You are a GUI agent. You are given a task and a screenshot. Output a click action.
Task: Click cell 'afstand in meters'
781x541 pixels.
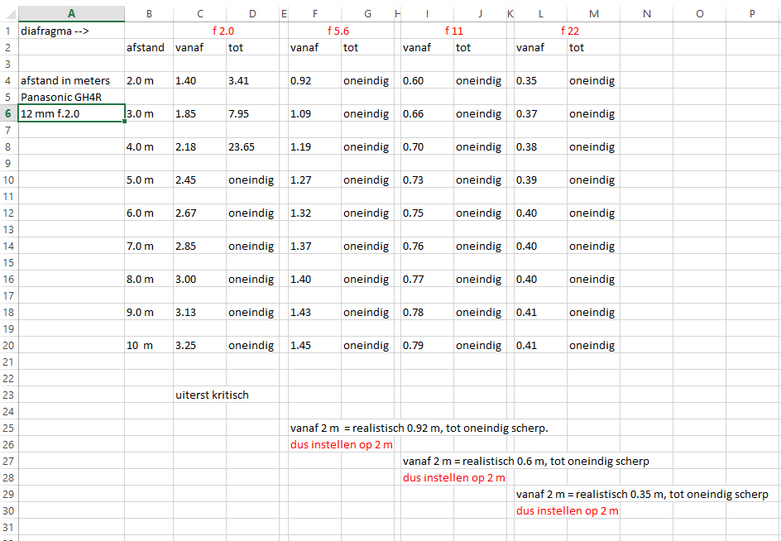pyautogui.click(x=71, y=80)
